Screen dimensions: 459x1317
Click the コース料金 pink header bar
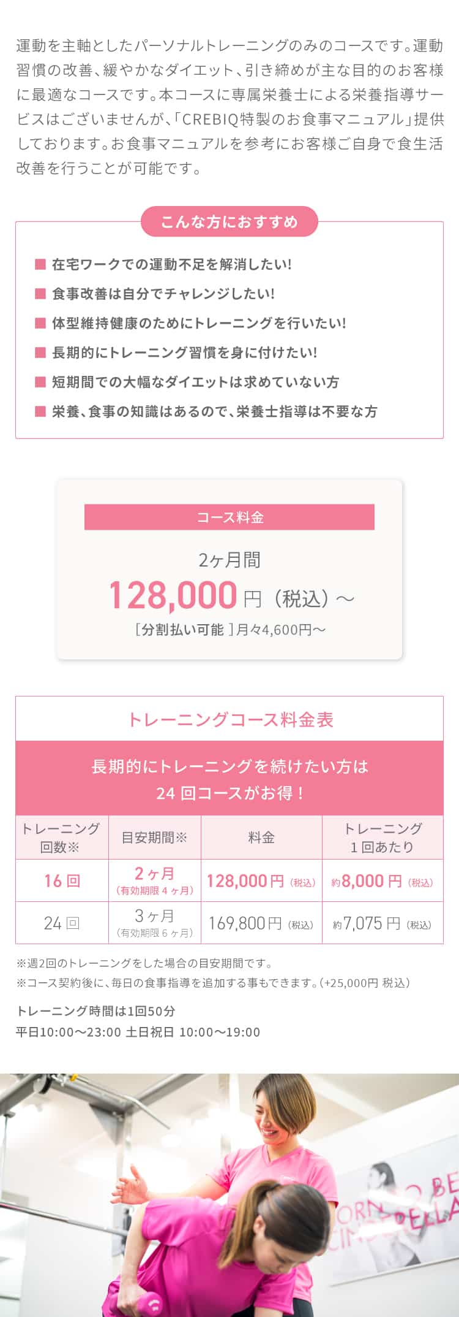[x=229, y=517]
